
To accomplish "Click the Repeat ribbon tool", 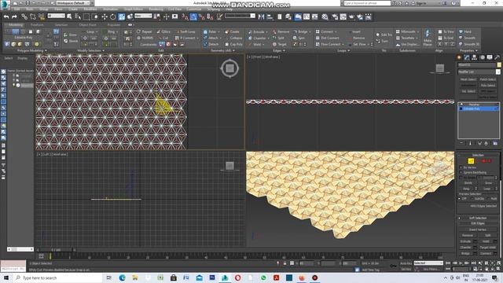I will point(145,31).
